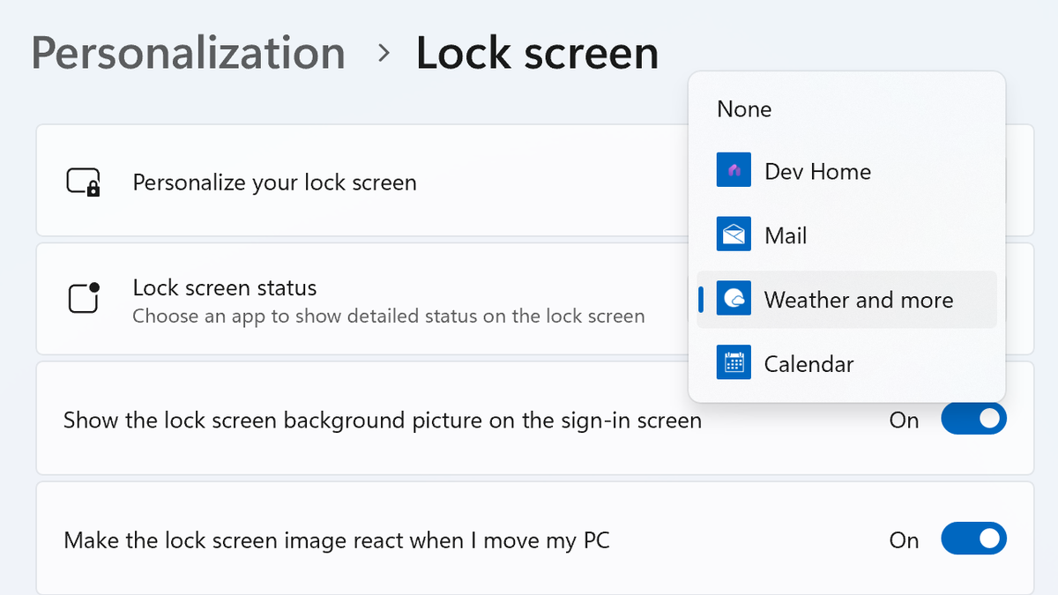The height and width of the screenshot is (595, 1058).
Task: Select Mail from the status app list
Action: point(785,234)
